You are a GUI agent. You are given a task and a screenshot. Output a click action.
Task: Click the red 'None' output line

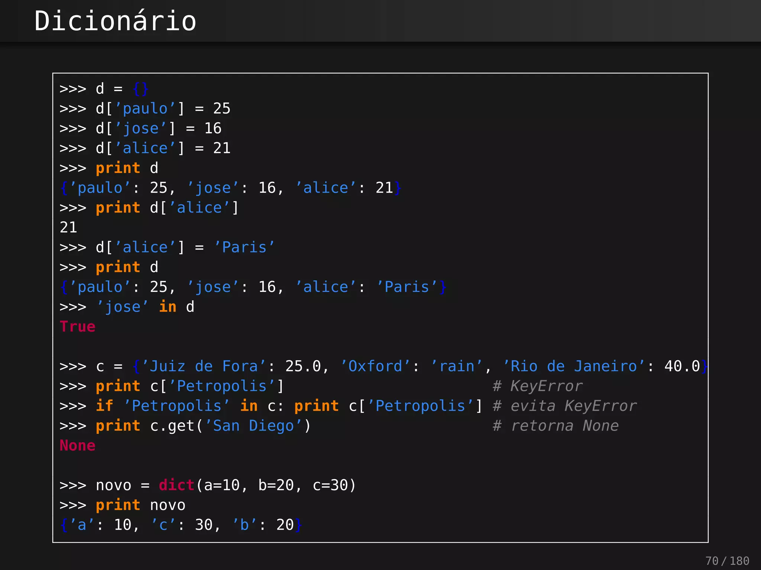point(78,446)
